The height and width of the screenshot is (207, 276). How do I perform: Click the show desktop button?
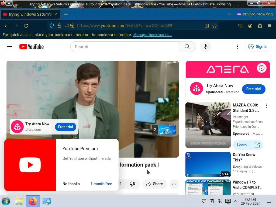[269, 201]
